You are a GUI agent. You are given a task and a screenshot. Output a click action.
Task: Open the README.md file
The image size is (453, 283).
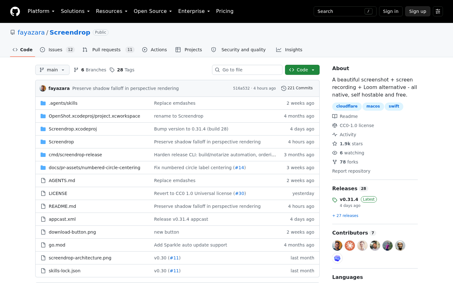point(62,206)
